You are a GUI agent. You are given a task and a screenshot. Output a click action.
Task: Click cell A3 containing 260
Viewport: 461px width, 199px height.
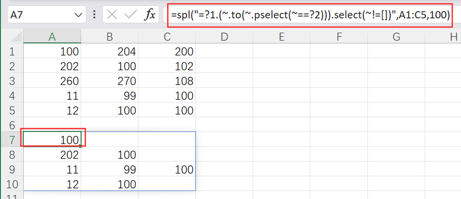[x=51, y=81]
